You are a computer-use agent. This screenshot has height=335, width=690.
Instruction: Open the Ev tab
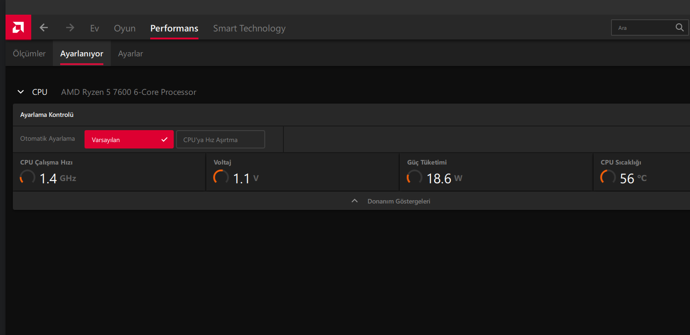(x=95, y=28)
